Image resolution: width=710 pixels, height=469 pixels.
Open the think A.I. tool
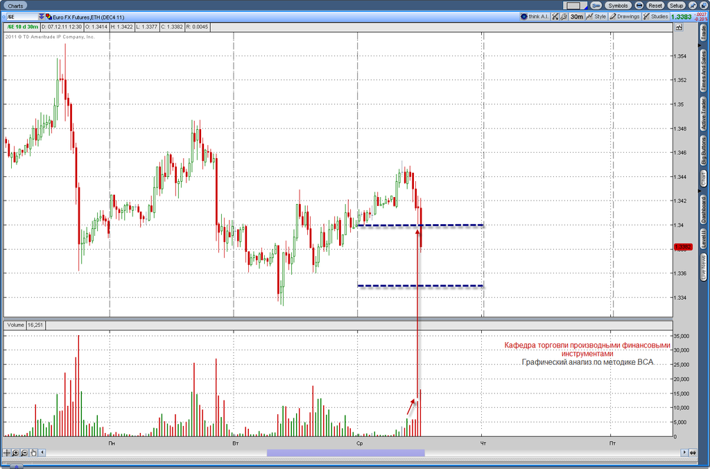535,17
